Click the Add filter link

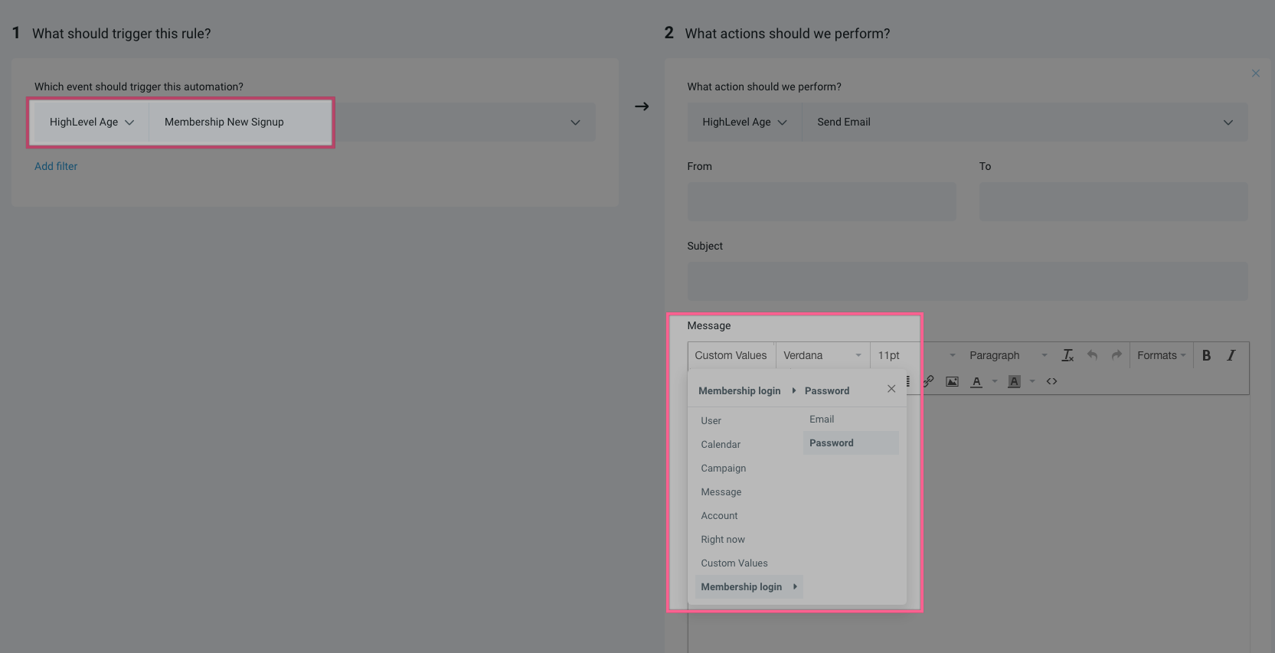coord(56,166)
